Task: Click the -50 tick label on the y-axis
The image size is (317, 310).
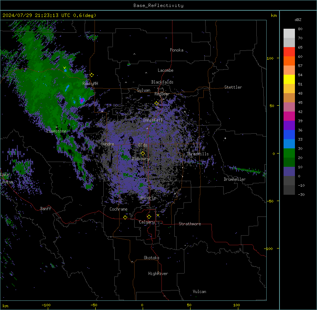Action: pos(270,201)
